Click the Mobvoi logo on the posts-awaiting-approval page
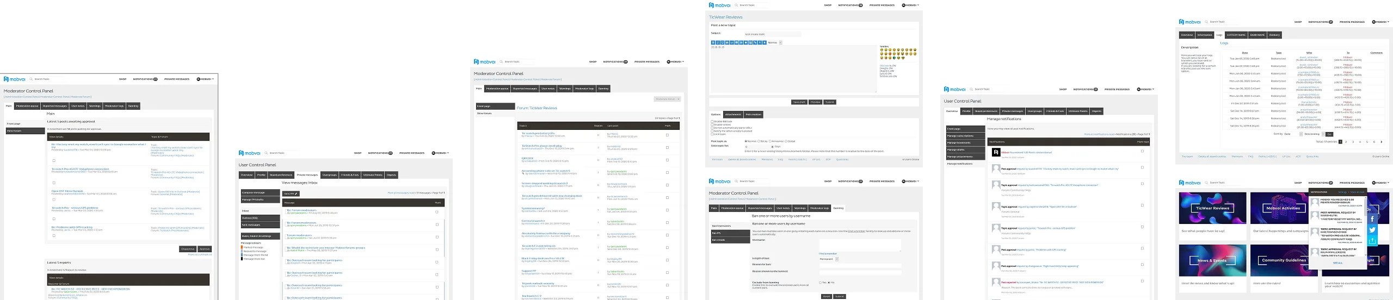 15,79
